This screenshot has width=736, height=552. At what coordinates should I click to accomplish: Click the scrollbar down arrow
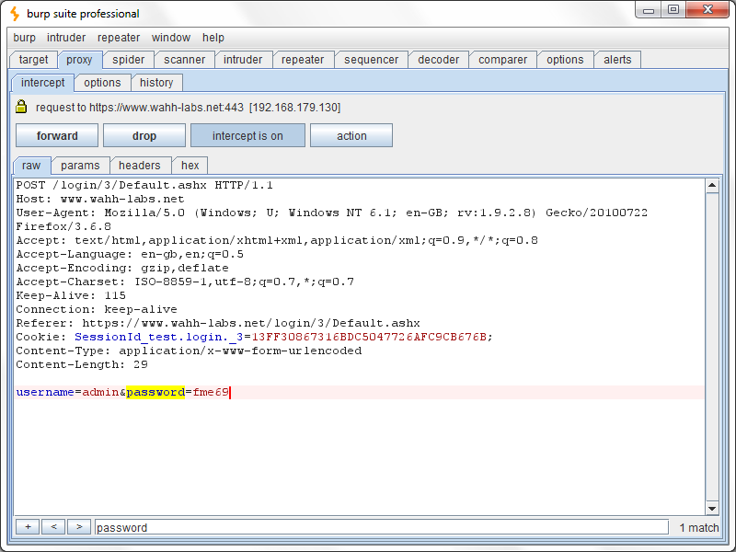point(712,509)
